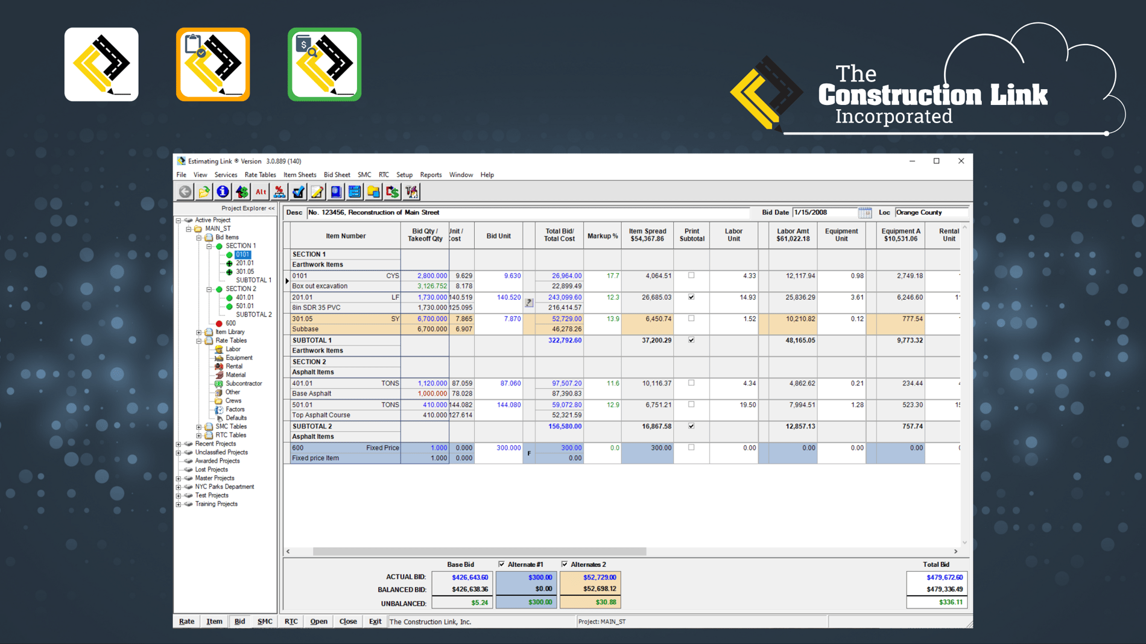The width and height of the screenshot is (1146, 644).
Task: Expand the SMC Tables node
Action: click(198, 426)
